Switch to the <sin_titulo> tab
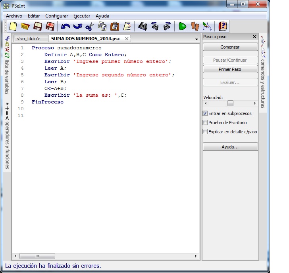Screen dimensions: 289x273 click(29, 39)
